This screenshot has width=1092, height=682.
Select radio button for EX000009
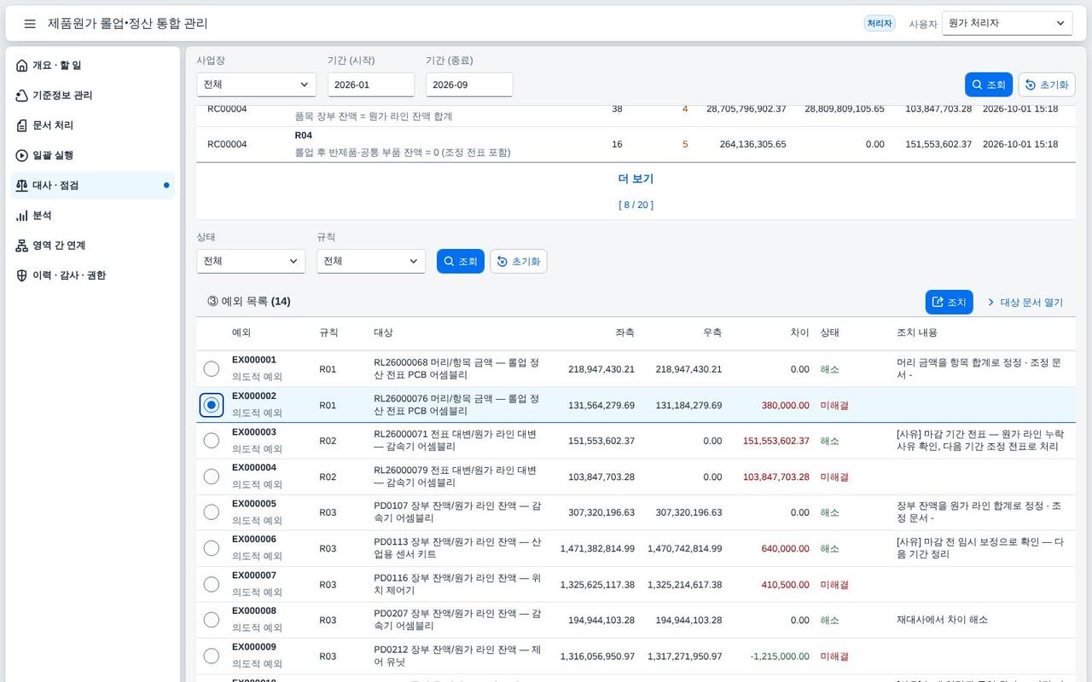tap(212, 656)
